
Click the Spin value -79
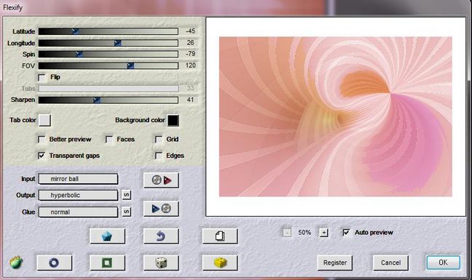pyautogui.click(x=190, y=54)
